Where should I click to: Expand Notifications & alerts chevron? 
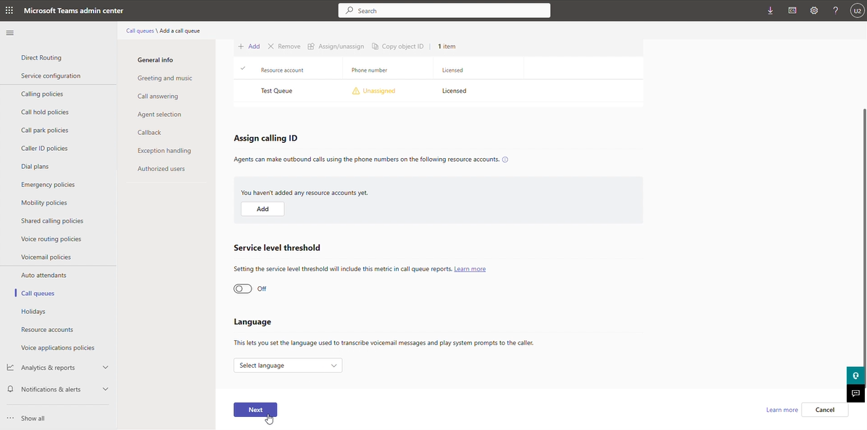pos(106,389)
